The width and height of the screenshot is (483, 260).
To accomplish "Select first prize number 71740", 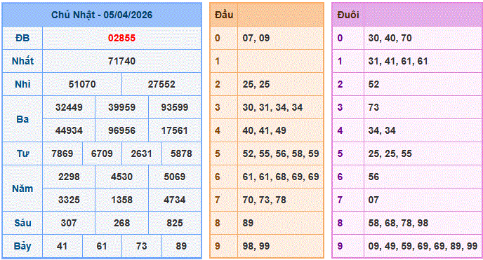I will [121, 61].
